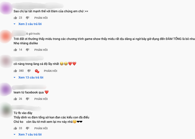
Task: Click the creator heart icon beside 380
Action: point(37,71)
